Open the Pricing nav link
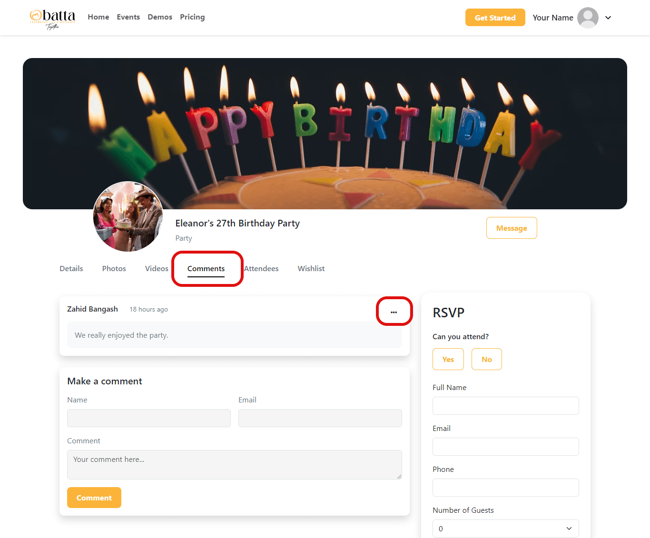The image size is (650, 538). coord(192,17)
